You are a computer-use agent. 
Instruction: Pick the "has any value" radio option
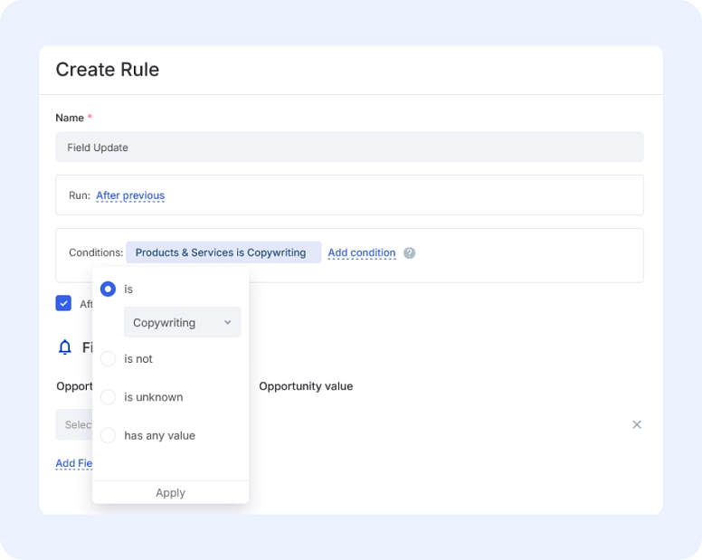tap(109, 435)
